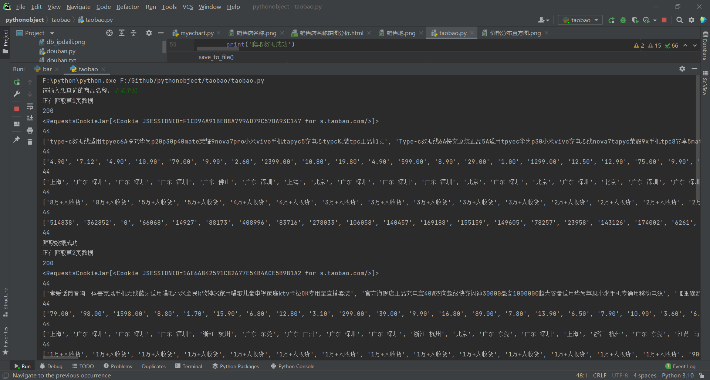This screenshot has width=710, height=380.
Task: Open the Event Log
Action: point(680,366)
